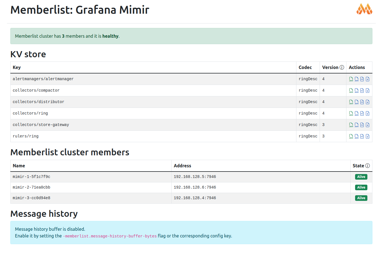Click the -memberlist.message-history-buffer-bytes flag text

[x=110, y=236]
